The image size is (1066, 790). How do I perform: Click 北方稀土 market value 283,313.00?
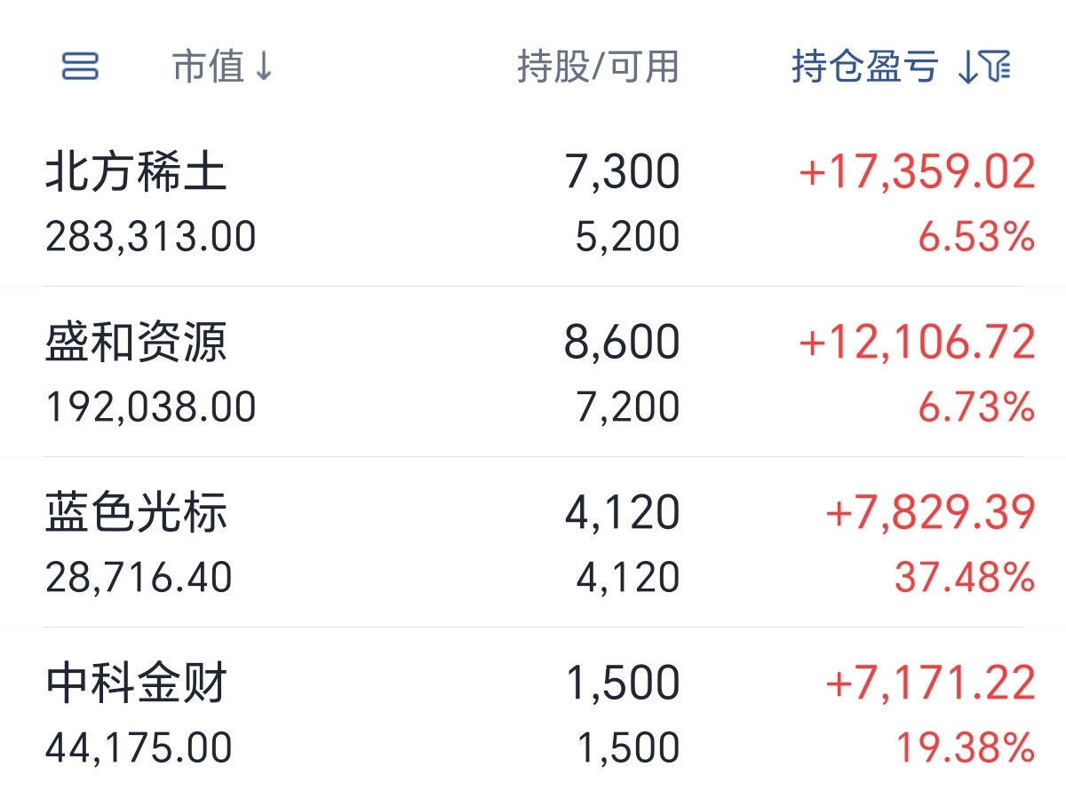(x=151, y=237)
